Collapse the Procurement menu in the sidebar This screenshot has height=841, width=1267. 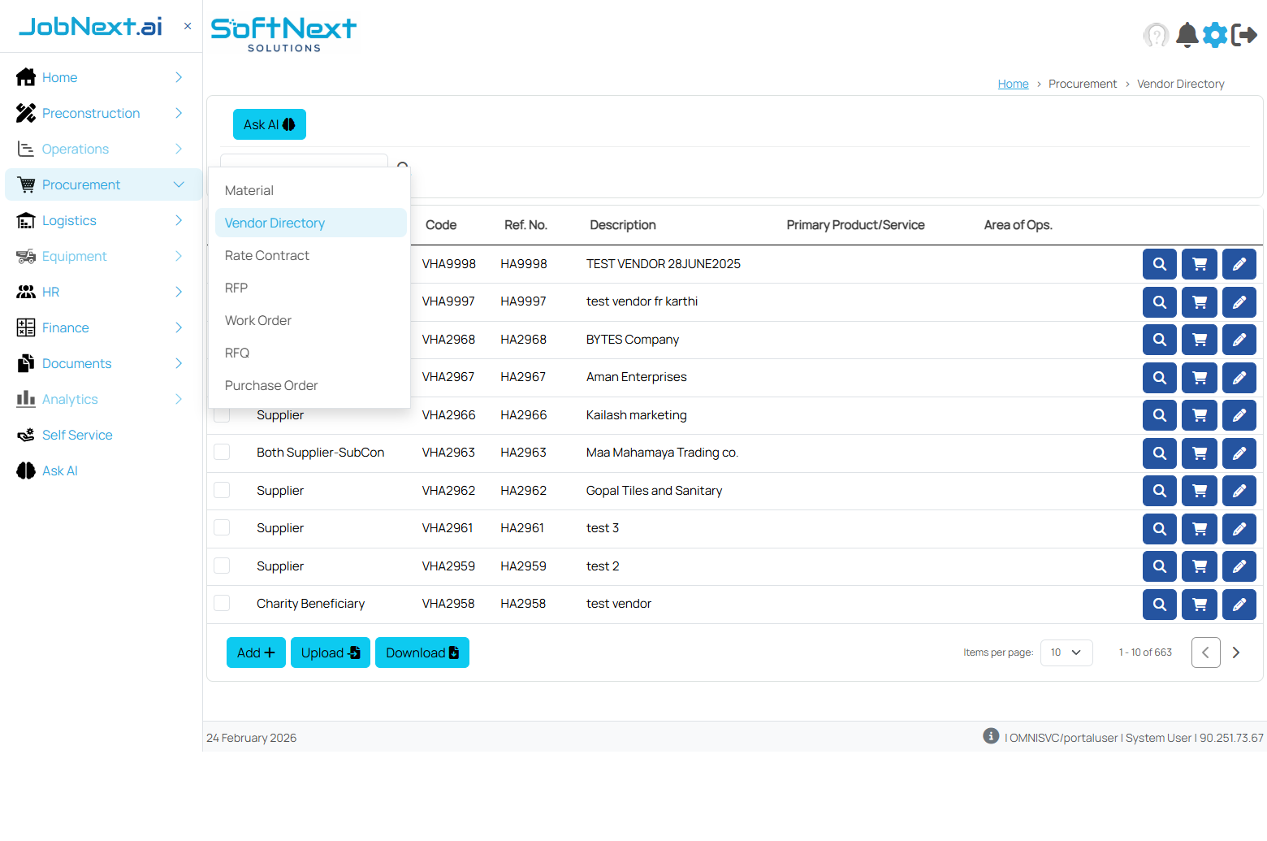(178, 184)
